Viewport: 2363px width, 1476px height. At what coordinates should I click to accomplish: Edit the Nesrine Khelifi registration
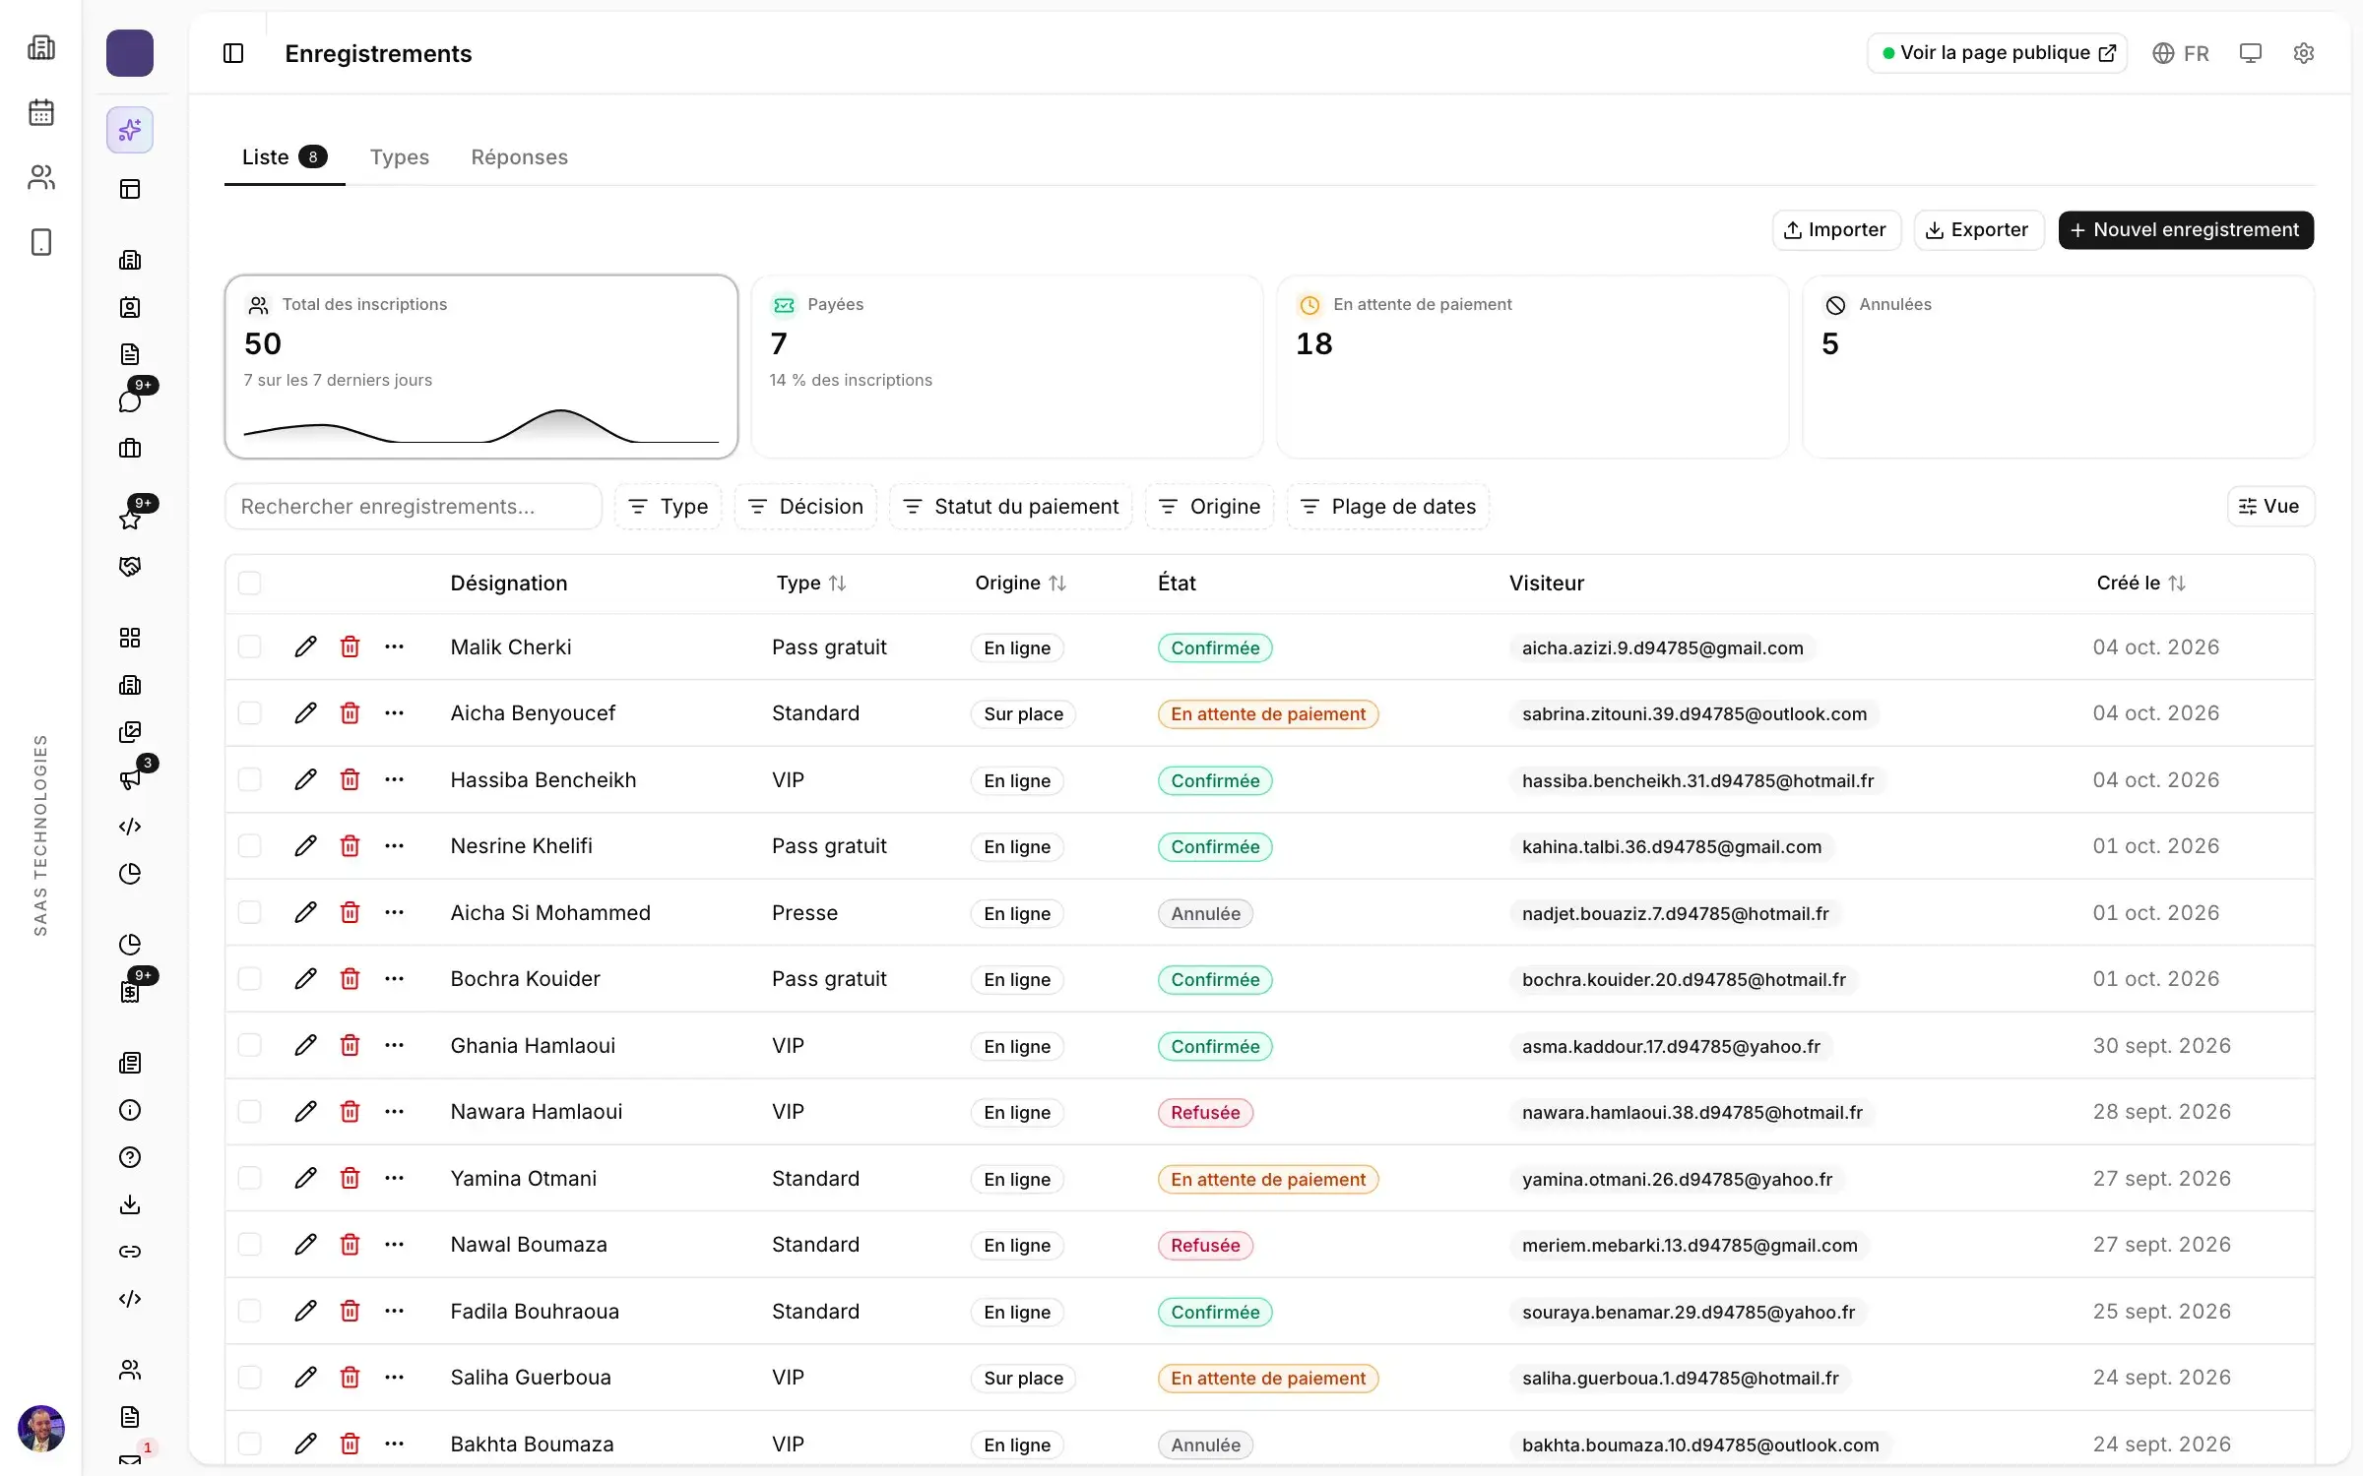tap(305, 846)
